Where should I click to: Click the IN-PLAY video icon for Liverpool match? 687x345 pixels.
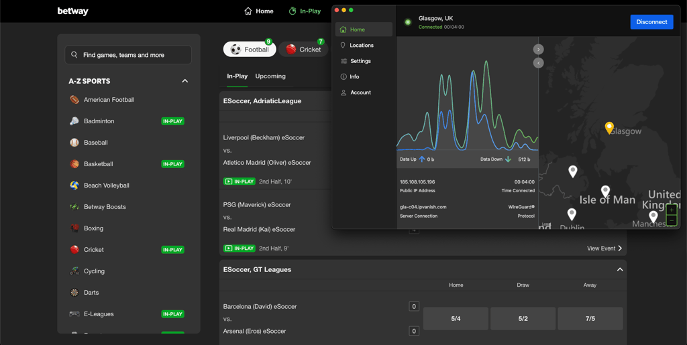(x=228, y=181)
